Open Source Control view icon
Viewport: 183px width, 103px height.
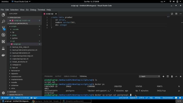point(3,28)
